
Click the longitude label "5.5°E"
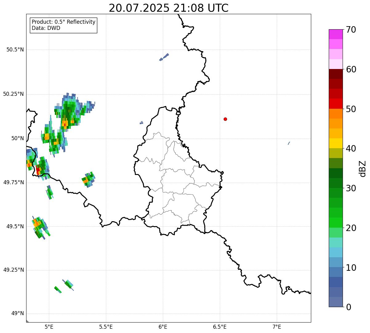coord(106,327)
